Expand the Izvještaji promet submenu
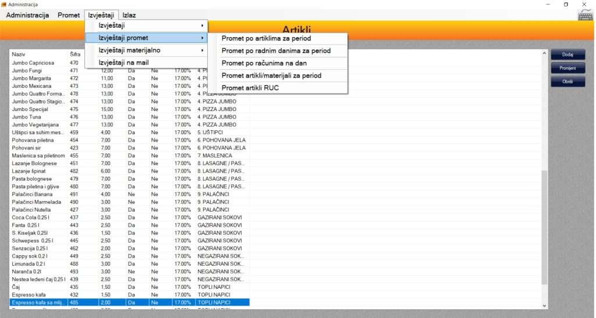 146,38
